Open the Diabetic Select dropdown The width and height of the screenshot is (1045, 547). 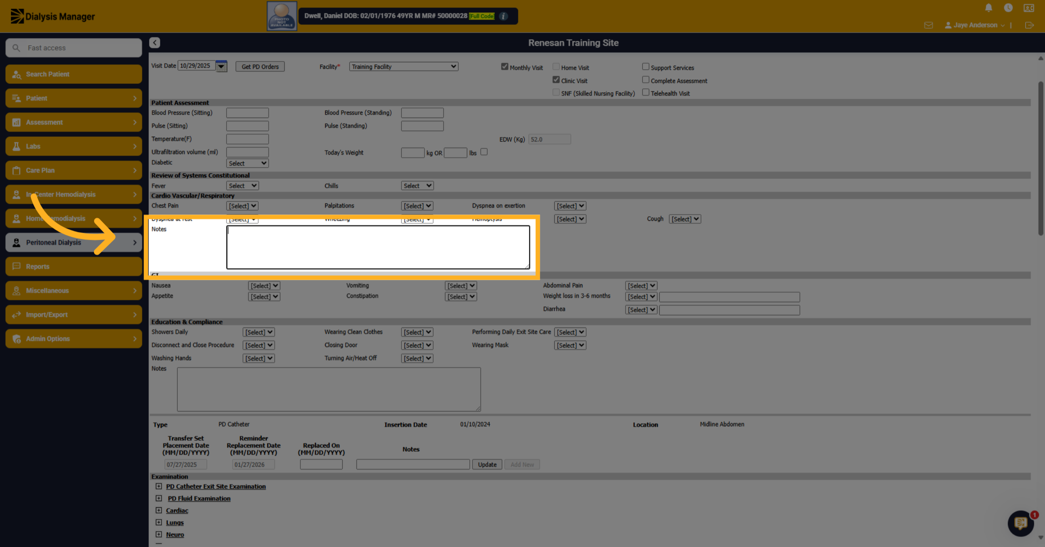pos(247,163)
